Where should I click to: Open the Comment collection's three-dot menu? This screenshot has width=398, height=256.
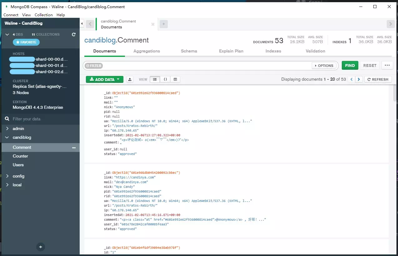point(74,148)
